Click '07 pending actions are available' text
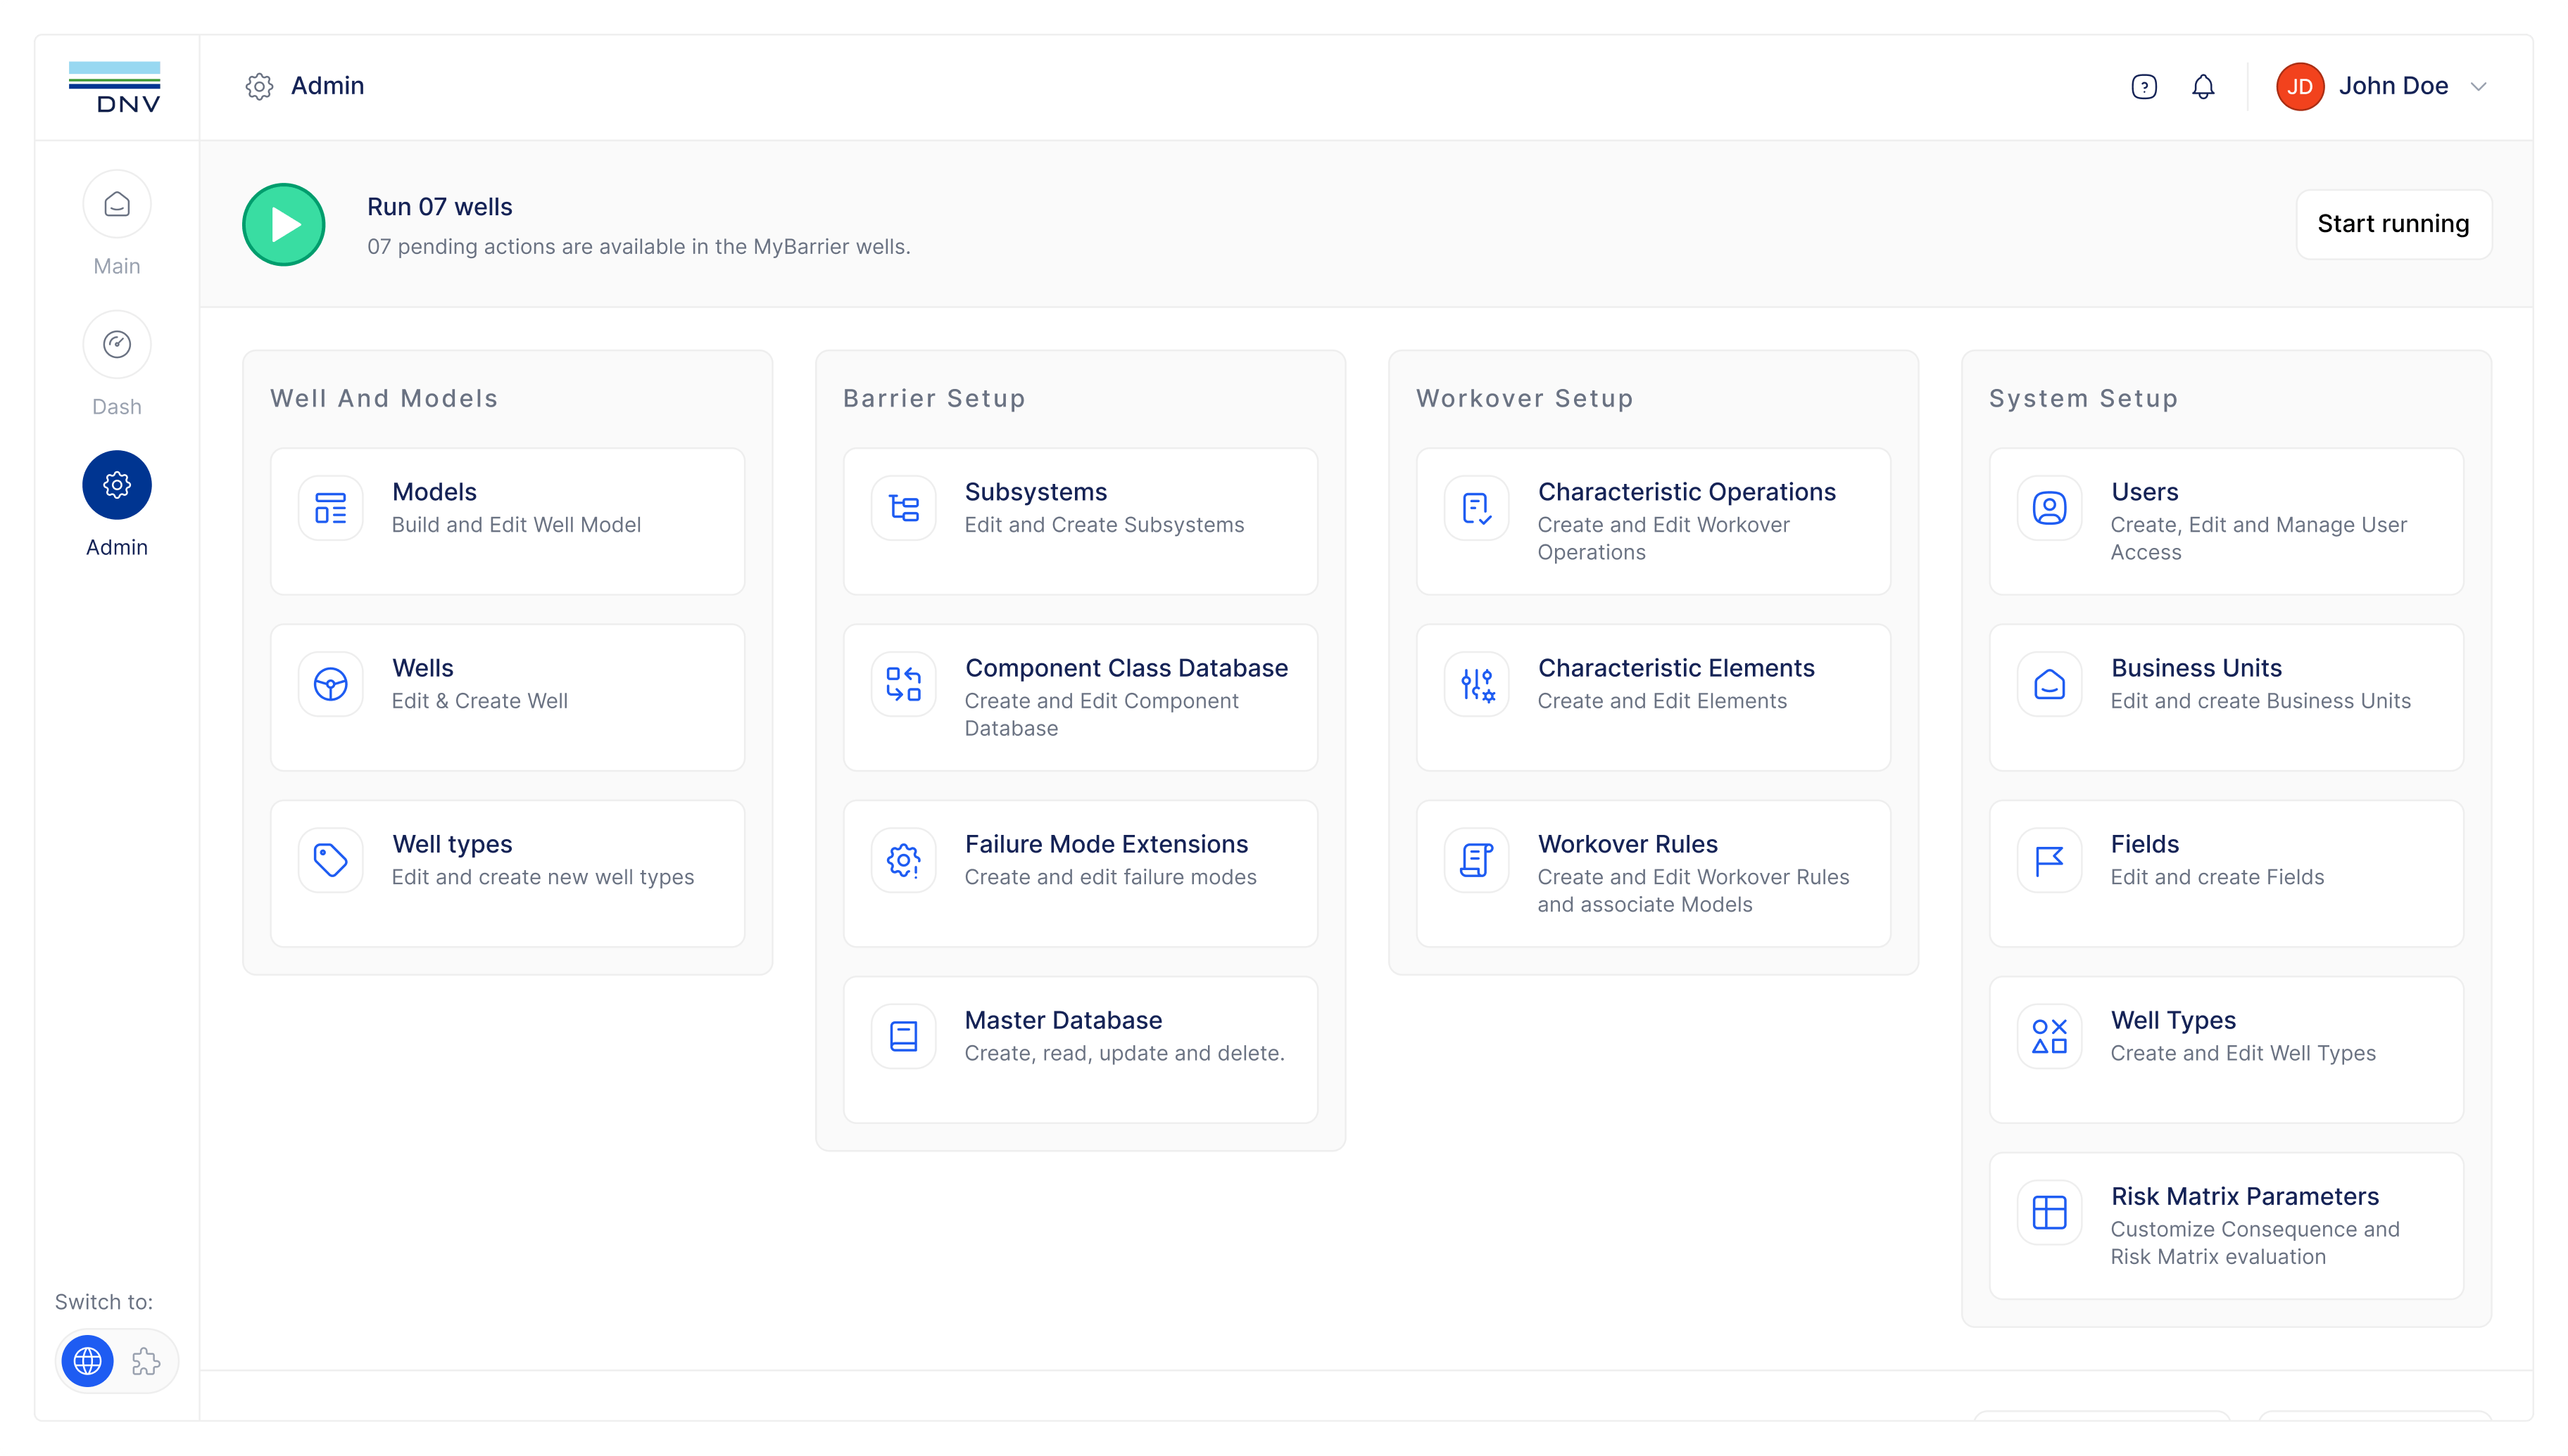Screen dimensions: 2568x1456 coord(638,247)
